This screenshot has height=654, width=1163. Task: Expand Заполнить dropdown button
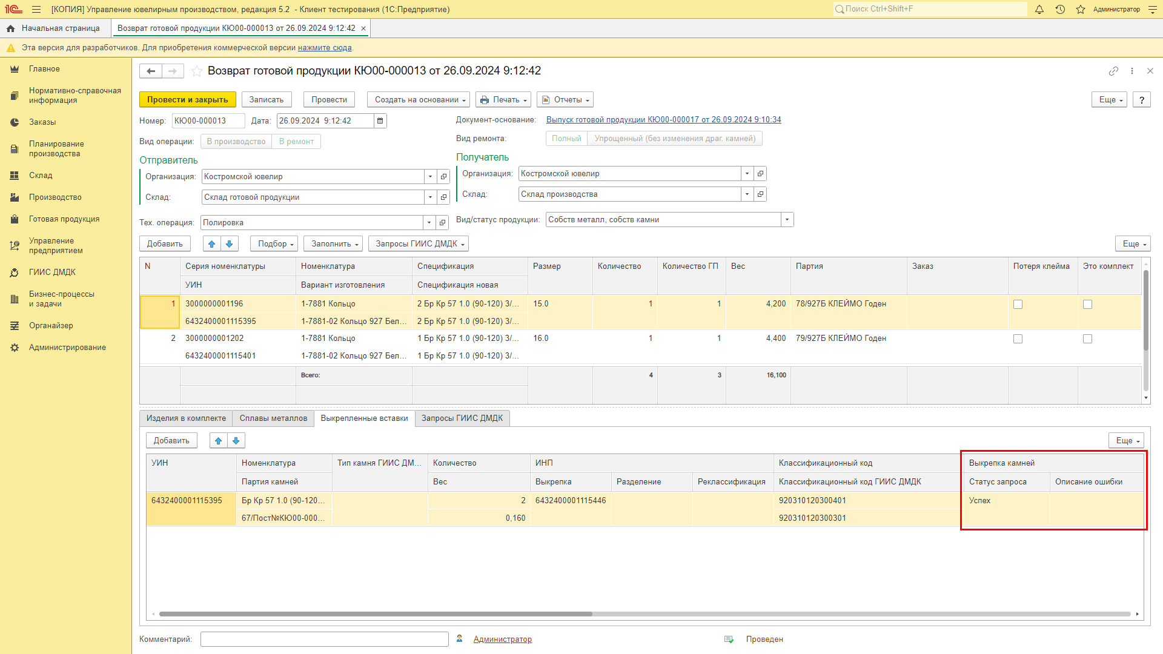[x=333, y=243]
